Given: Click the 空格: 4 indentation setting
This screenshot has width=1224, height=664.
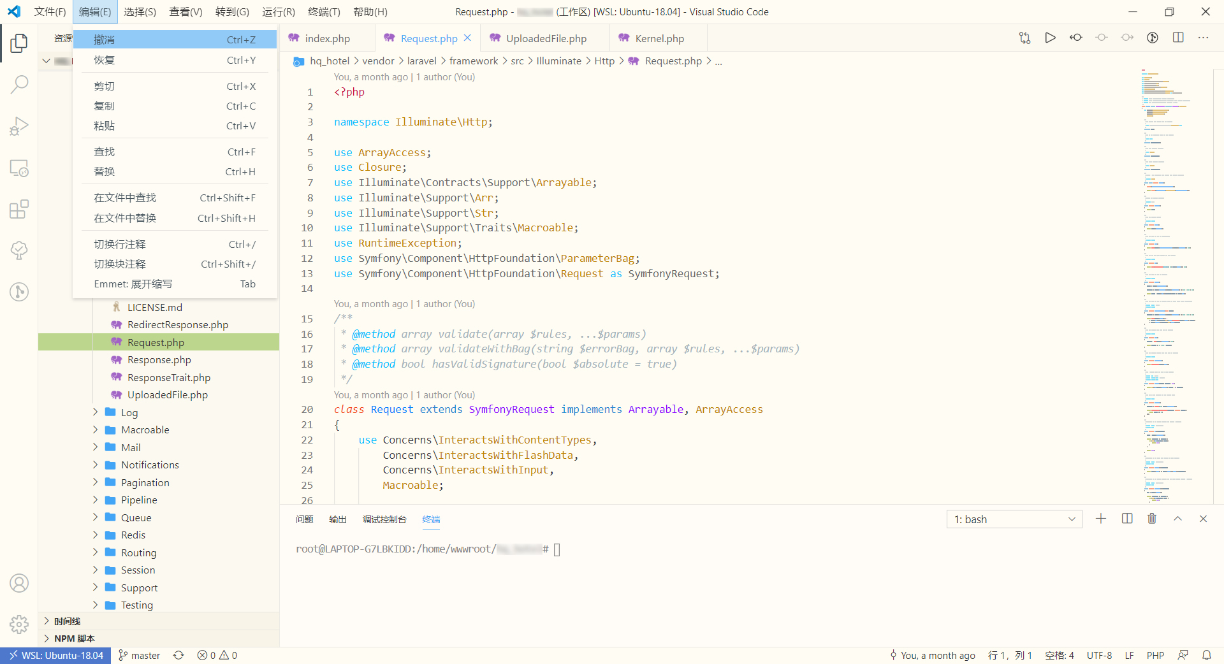Looking at the screenshot, I should coord(1060,655).
